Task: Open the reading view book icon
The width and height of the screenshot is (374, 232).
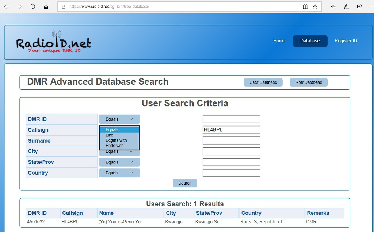Action: tap(305, 7)
